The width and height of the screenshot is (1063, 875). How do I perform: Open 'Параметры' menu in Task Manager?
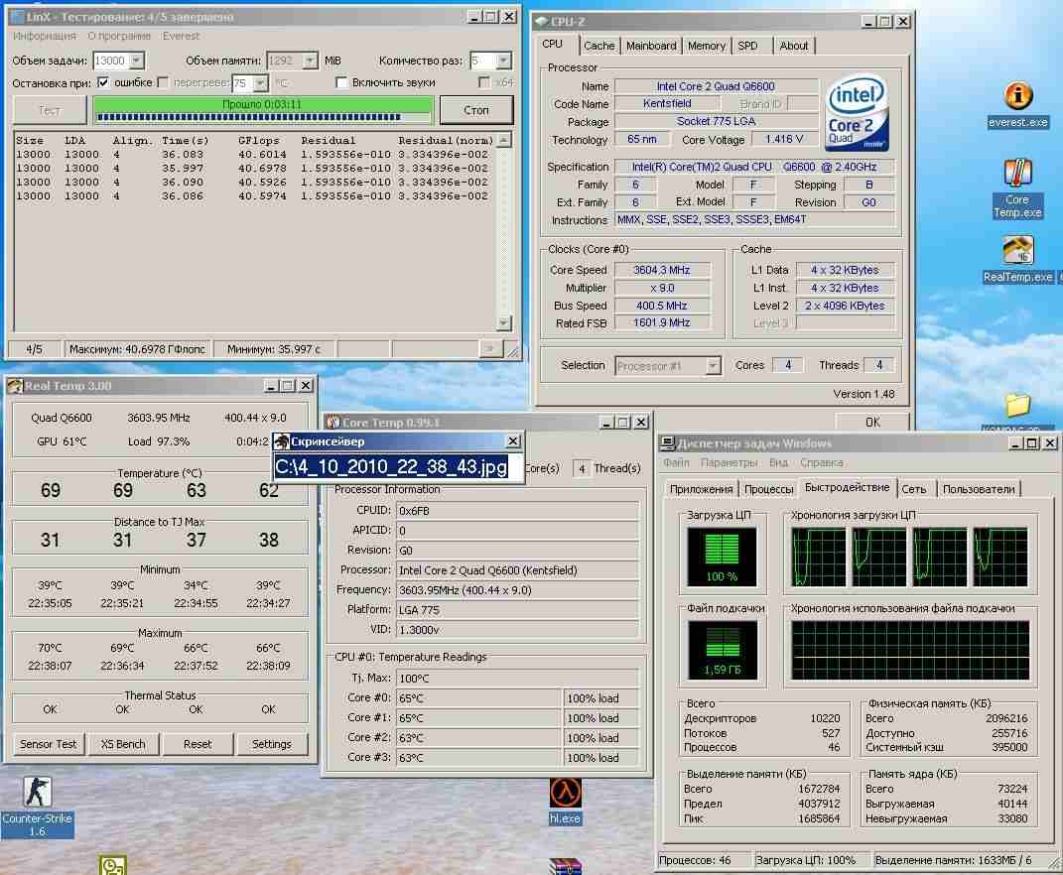pyautogui.click(x=729, y=462)
